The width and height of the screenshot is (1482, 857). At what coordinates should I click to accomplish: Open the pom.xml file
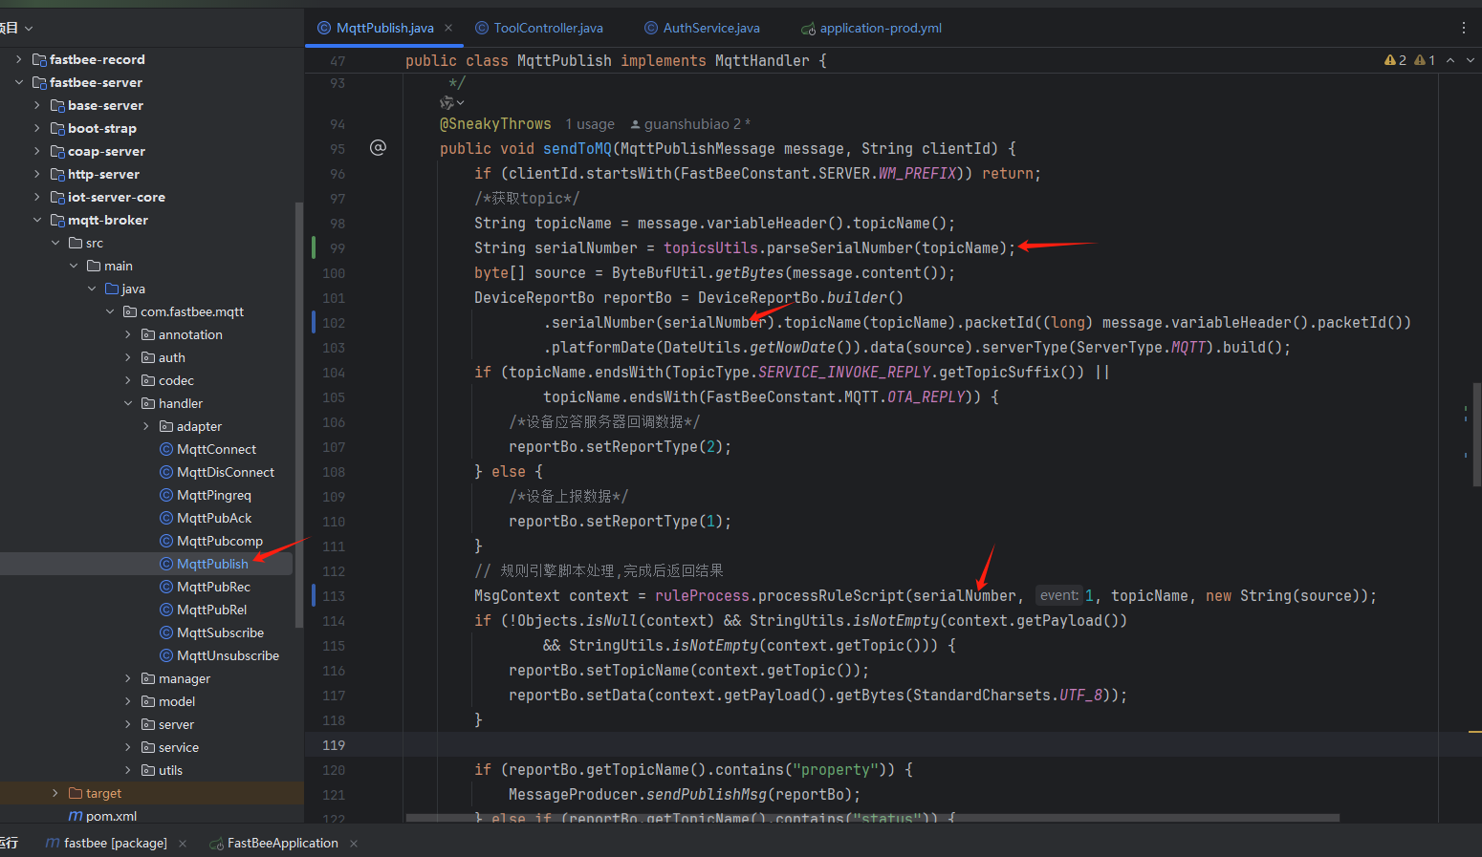point(102,816)
